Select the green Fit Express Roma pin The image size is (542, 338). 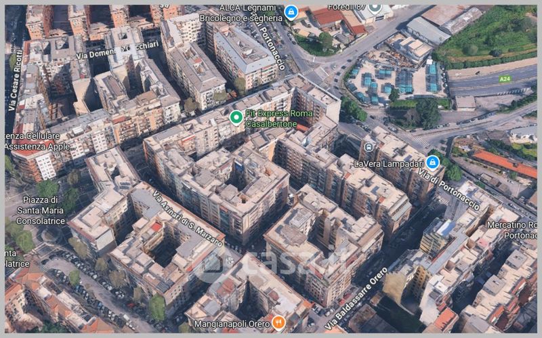(236, 118)
